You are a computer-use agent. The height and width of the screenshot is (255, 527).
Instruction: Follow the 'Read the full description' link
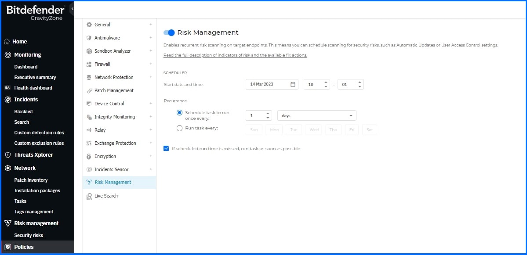click(x=235, y=55)
